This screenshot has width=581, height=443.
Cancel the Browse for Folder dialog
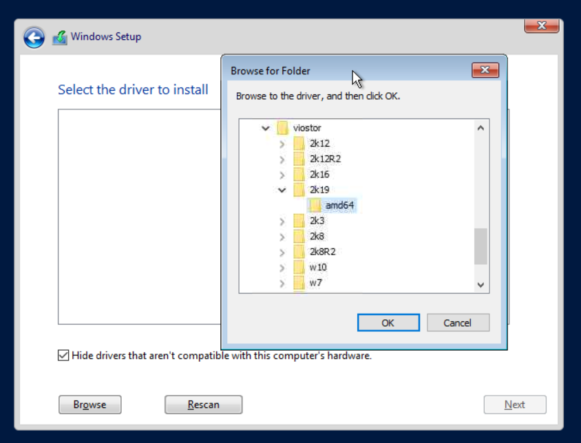click(458, 323)
